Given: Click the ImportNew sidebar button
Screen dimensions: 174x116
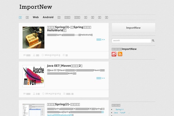Looking at the screenshot, I should point(133,28).
